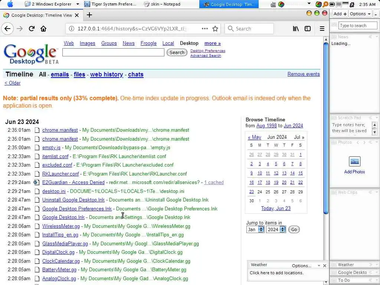Click the keyboard tray icon in menu bar
Image resolution: width=380 pixels, height=285 pixels.
pyautogui.click(x=273, y=4)
